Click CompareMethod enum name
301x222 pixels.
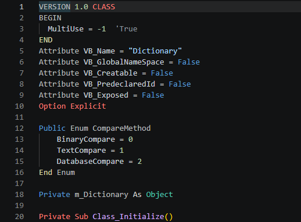(121, 128)
